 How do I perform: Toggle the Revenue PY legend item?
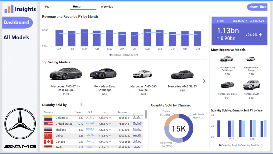[130, 55]
